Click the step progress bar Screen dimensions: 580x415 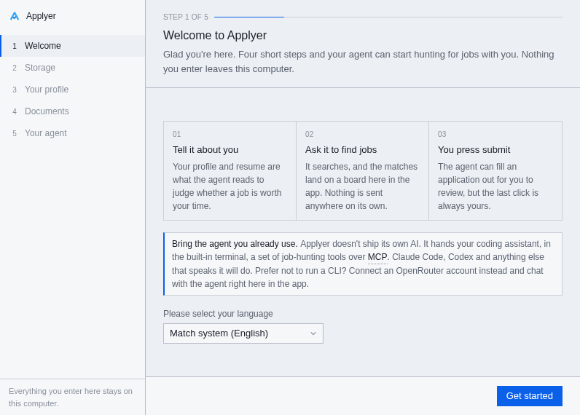[388, 17]
